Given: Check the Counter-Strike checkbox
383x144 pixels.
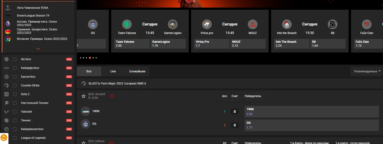Looking at the screenshot, I should coord(15,85).
